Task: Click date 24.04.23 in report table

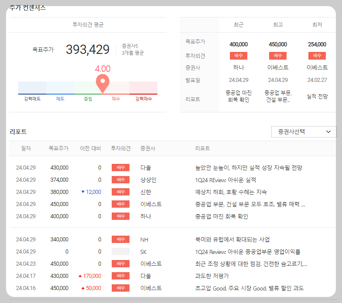Action: 26,264
